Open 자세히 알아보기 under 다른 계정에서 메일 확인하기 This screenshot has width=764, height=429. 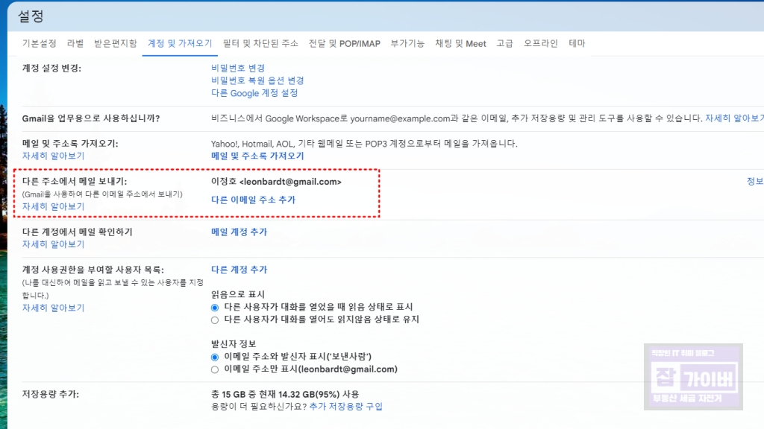tap(53, 244)
